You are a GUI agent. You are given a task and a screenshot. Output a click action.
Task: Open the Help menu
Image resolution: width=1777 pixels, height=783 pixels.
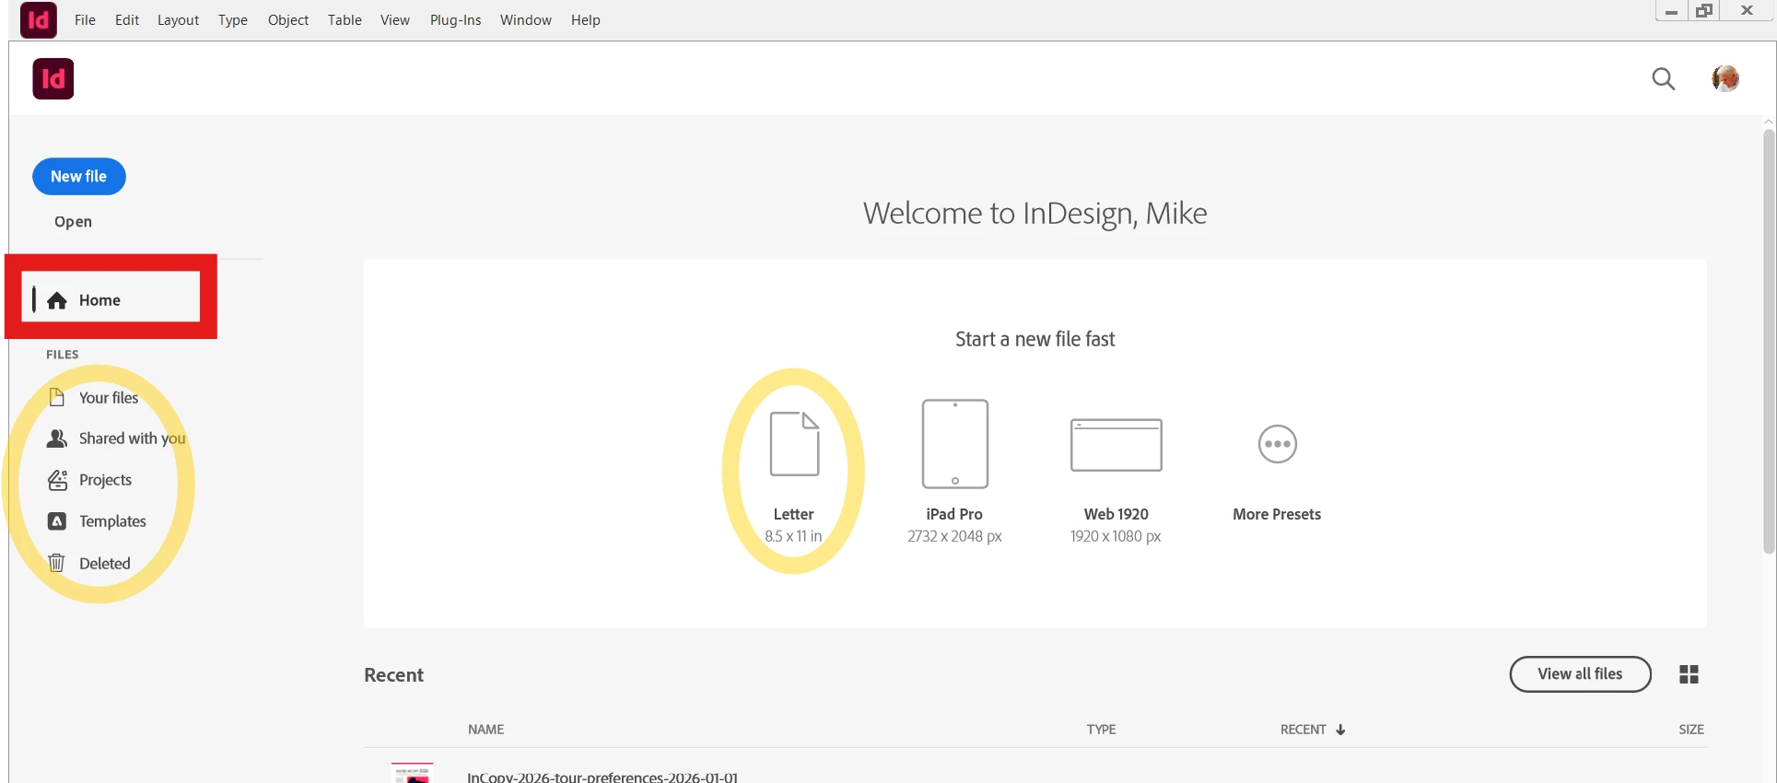(586, 20)
